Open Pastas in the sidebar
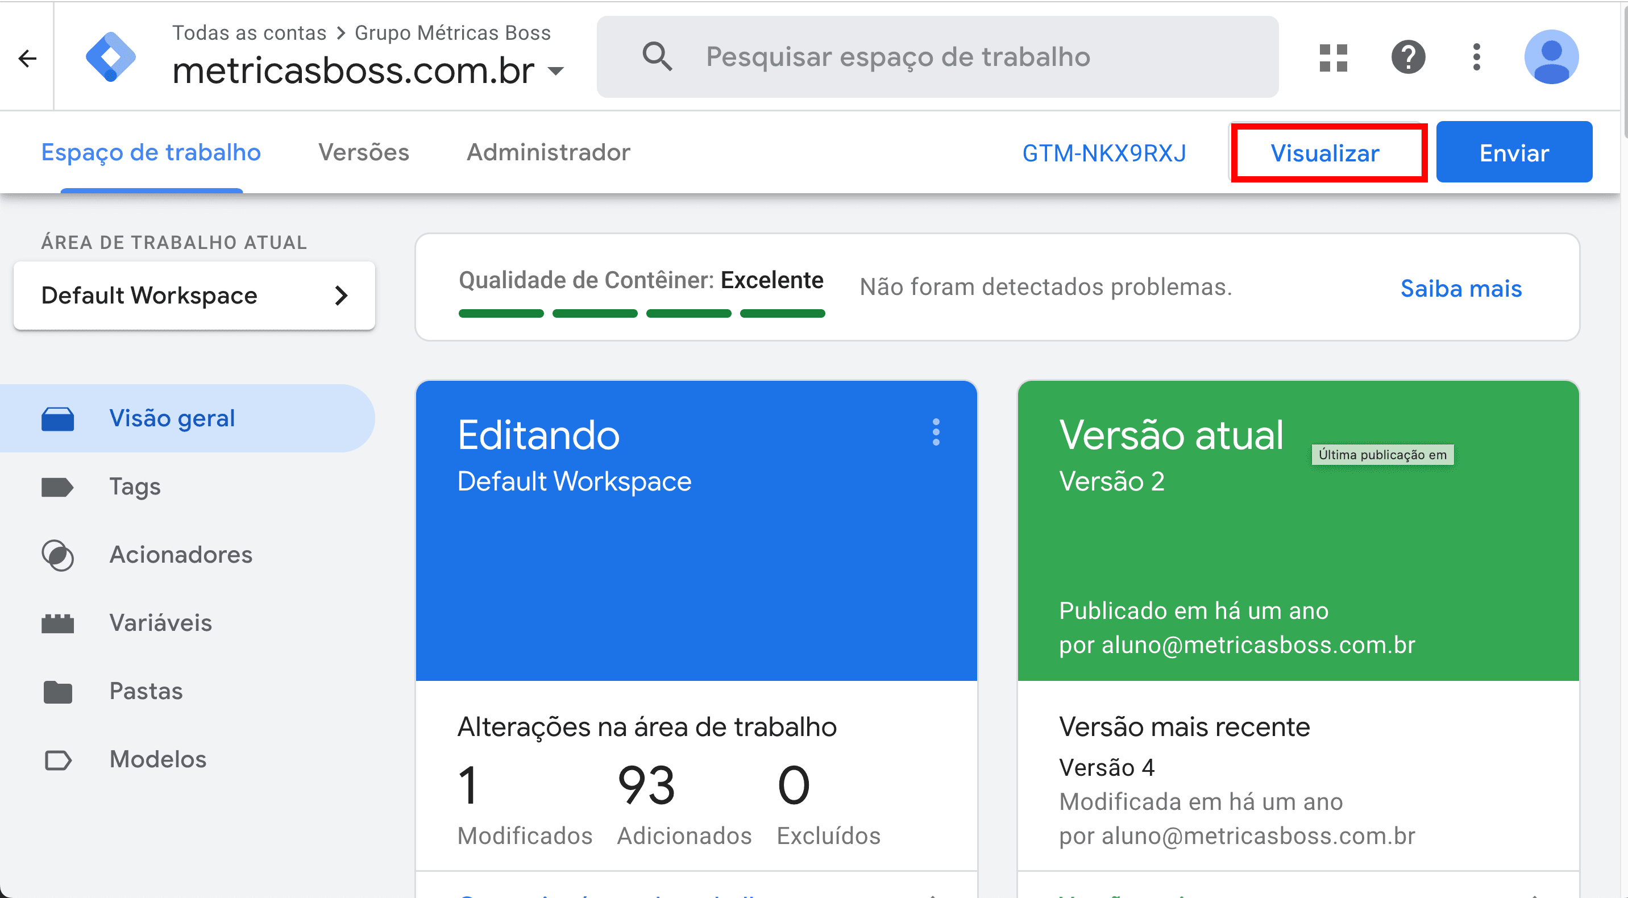 (146, 691)
